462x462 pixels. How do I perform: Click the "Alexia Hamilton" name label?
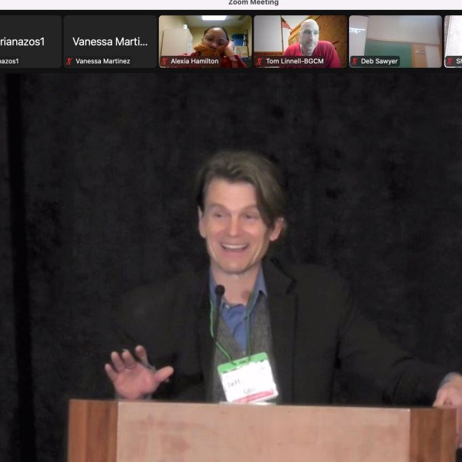click(195, 61)
